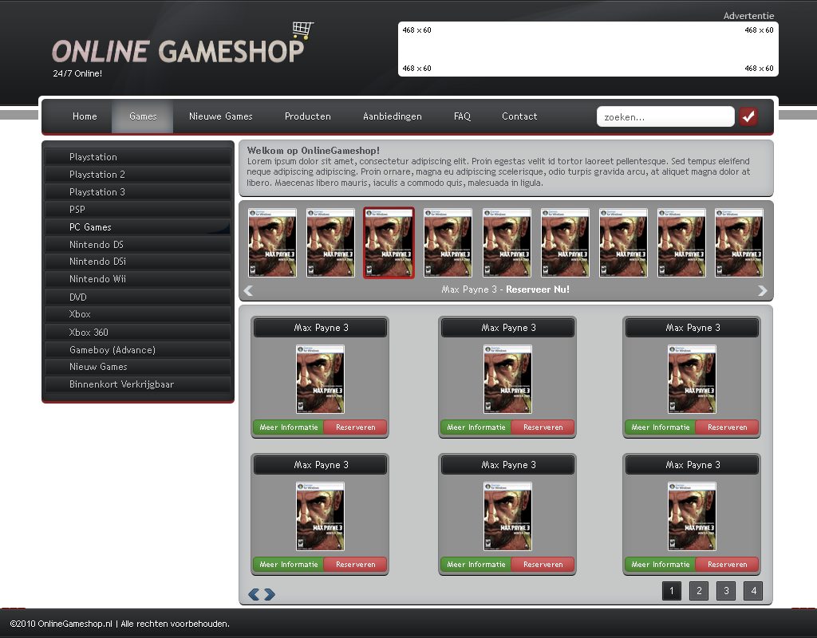Click the shopping cart icon in the logo
The image size is (817, 638).
click(302, 30)
